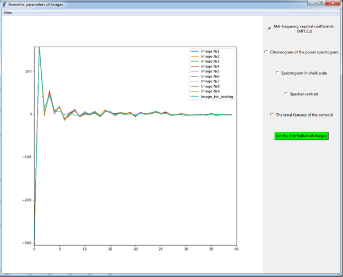This screenshot has width=343, height=277.
Task: Click x-axis tick label 5
Action: point(59,249)
